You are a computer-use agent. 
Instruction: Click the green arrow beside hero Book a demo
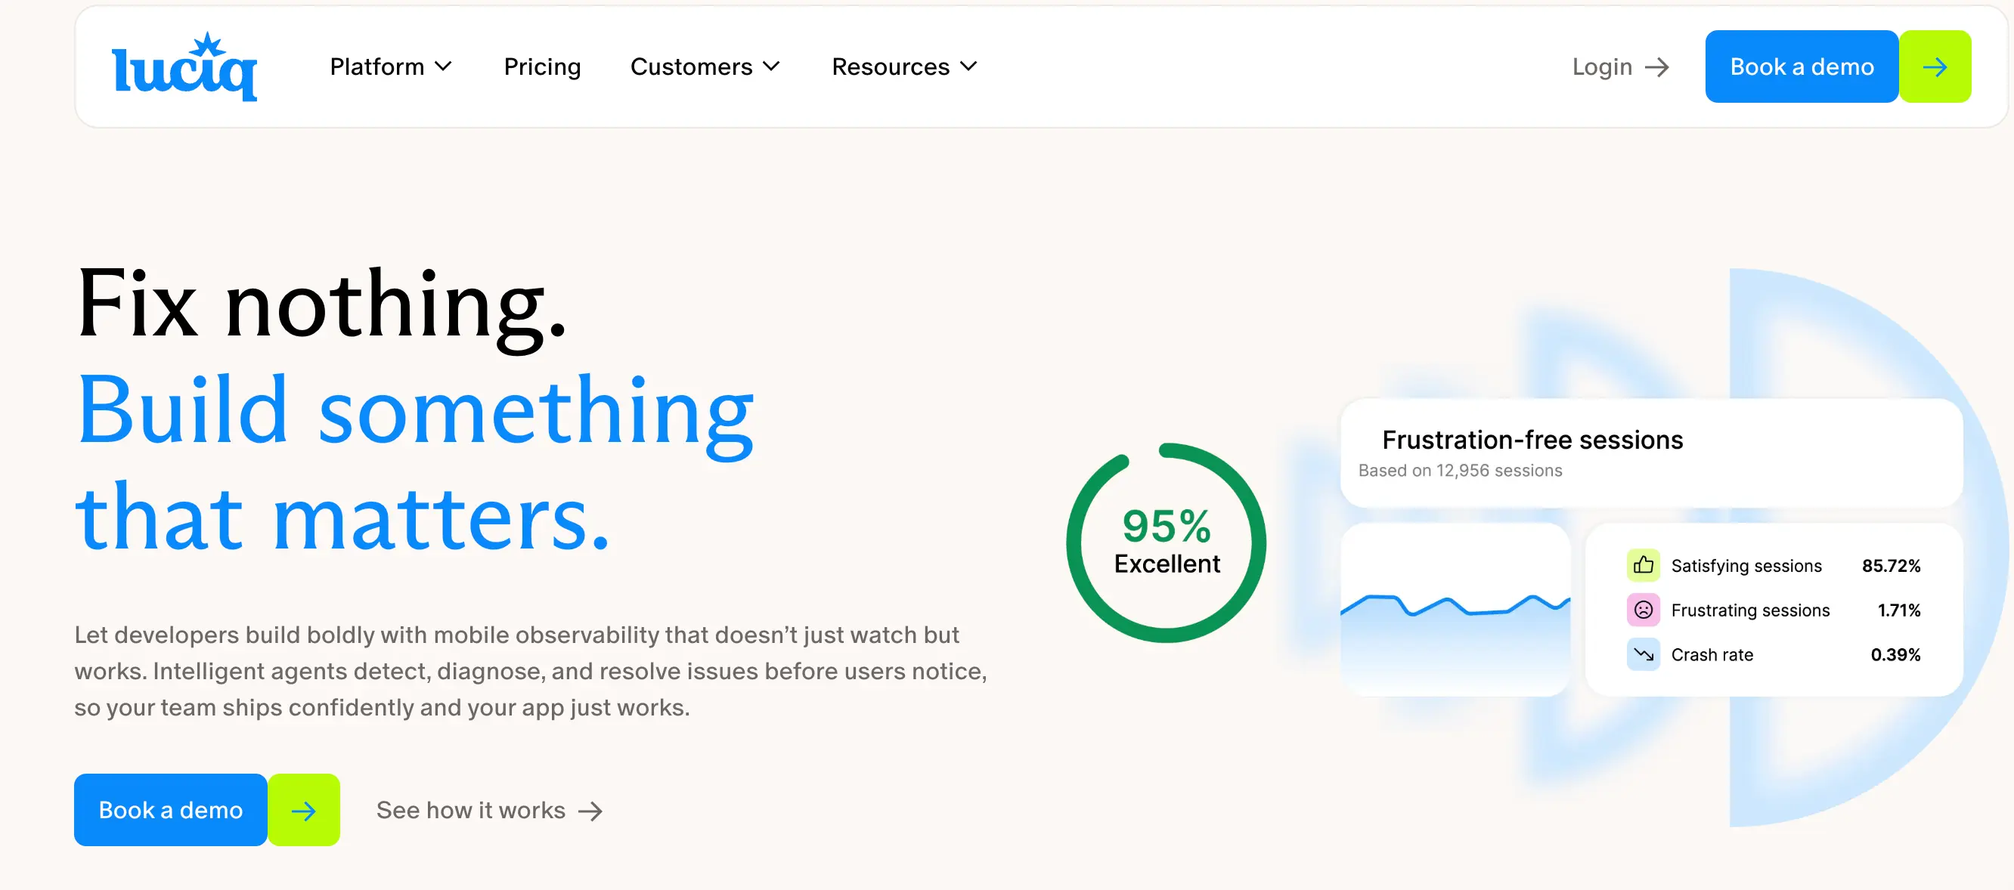pos(303,811)
